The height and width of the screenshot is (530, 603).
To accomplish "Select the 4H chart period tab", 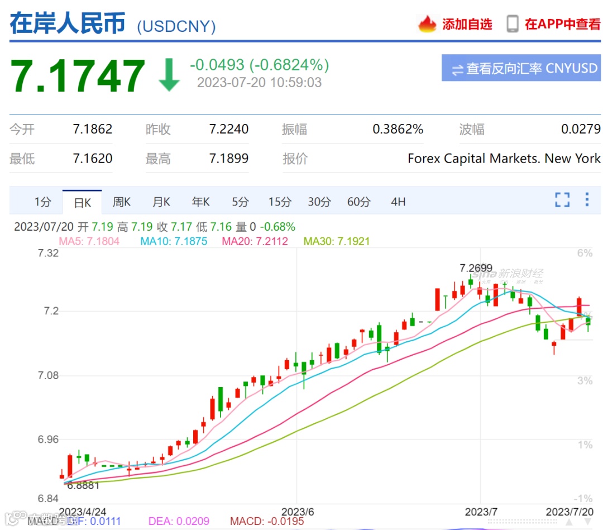I will click(x=398, y=202).
